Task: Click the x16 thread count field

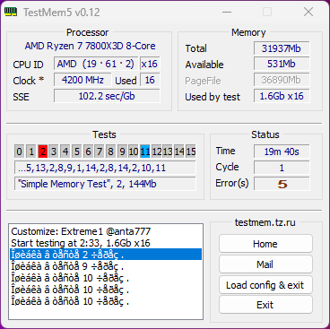Action: (150, 64)
